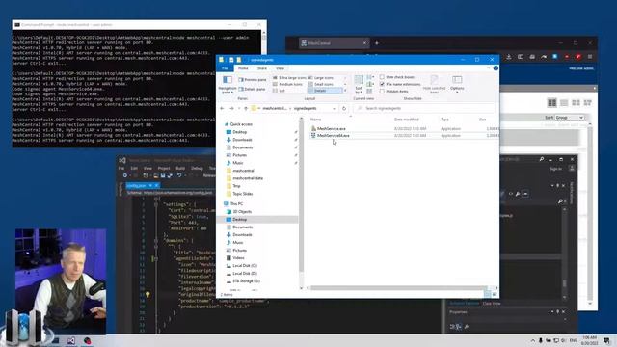
Task: Select MeshService64.exe file
Action: [x=333, y=135]
